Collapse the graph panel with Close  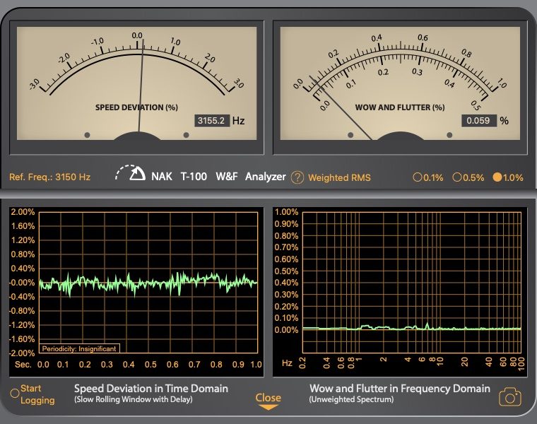click(x=268, y=397)
